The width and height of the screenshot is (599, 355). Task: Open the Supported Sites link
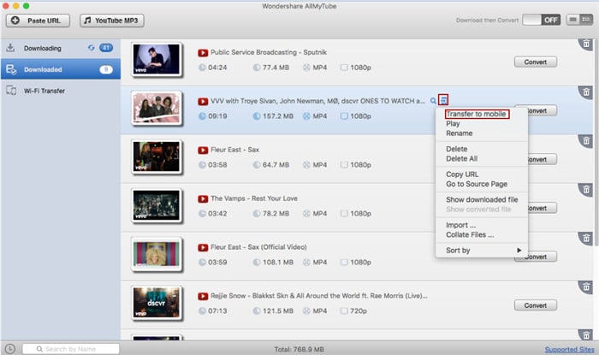pyautogui.click(x=569, y=349)
